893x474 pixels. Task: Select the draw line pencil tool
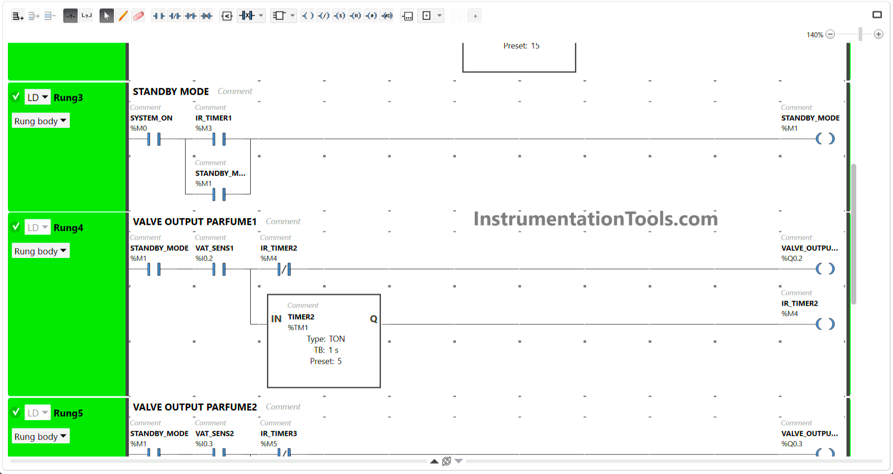(123, 16)
